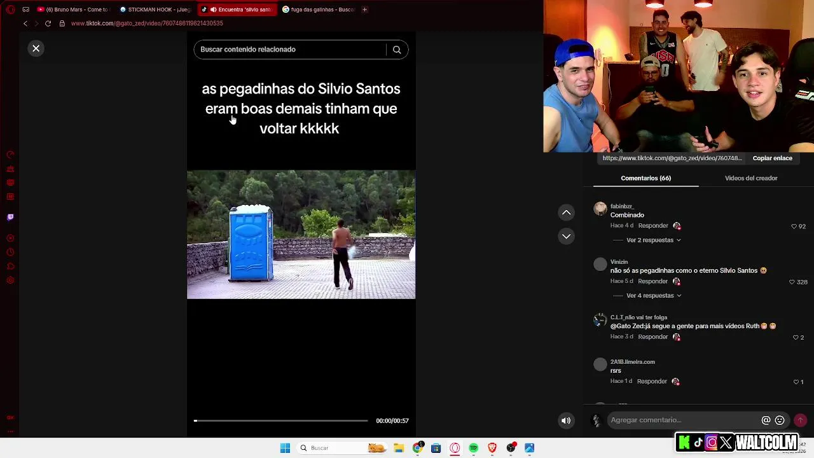Open the C.L.T_não vai ter folga profile avatar
This screenshot has width=814, height=458.
pos(600,320)
